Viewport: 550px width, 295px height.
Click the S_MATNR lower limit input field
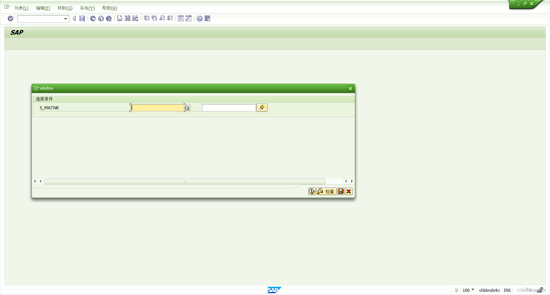[157, 107]
